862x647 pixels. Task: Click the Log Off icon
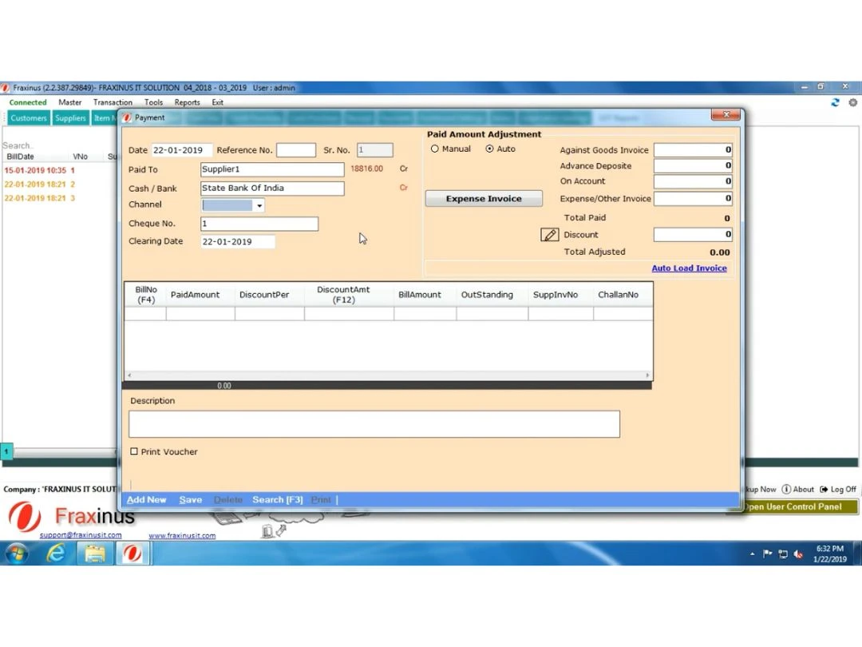point(824,489)
